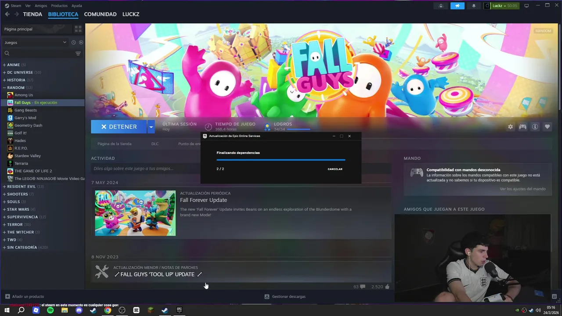
Task: Open controller settings icon for Fall Guys
Action: coord(522,127)
